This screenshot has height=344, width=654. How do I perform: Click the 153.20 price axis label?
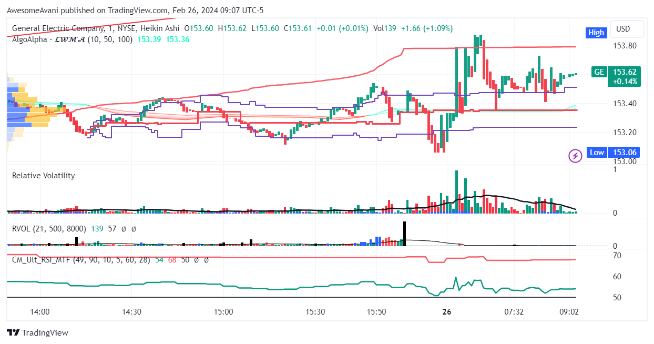click(625, 133)
